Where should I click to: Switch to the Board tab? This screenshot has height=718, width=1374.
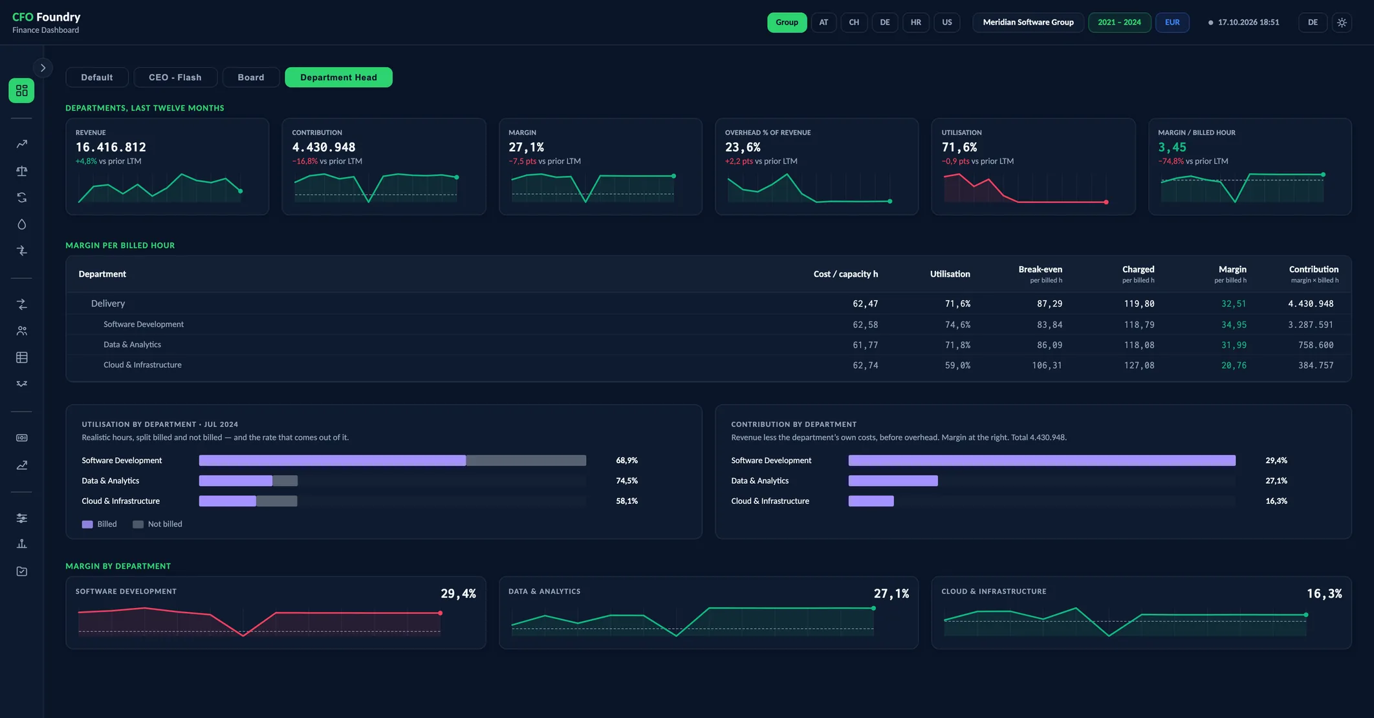coord(251,77)
